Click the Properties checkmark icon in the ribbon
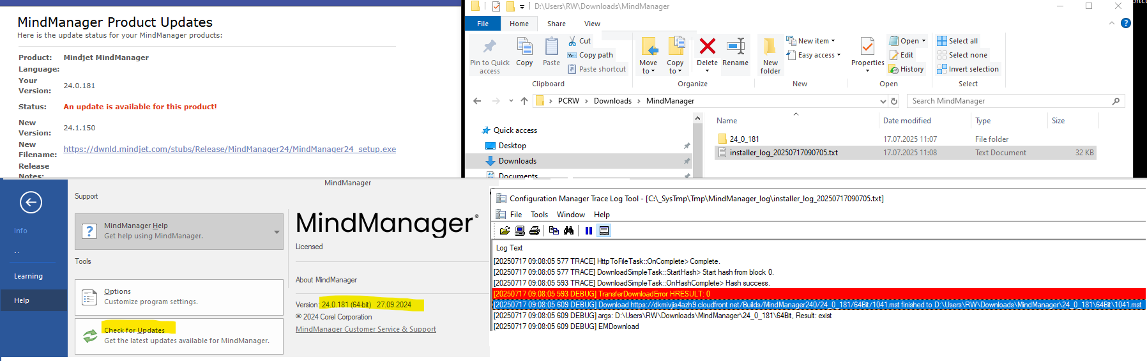 [x=867, y=47]
